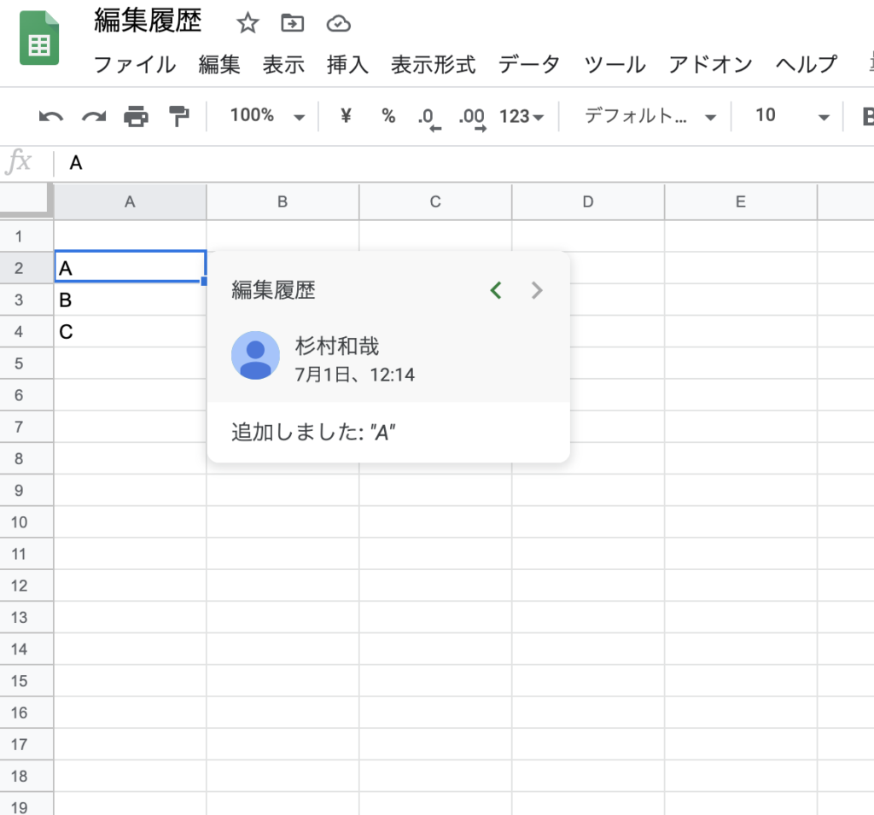Viewport: 874px width, 815px height.
Task: Decrease decimal places
Action: point(428,118)
